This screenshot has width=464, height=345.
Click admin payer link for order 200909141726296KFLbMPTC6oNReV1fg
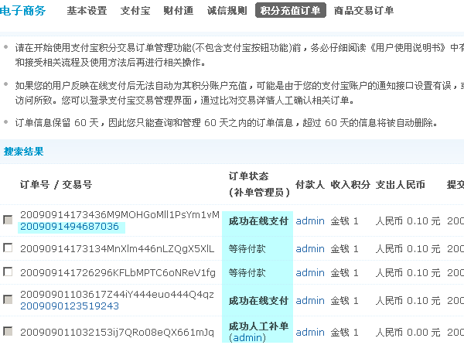click(310, 272)
